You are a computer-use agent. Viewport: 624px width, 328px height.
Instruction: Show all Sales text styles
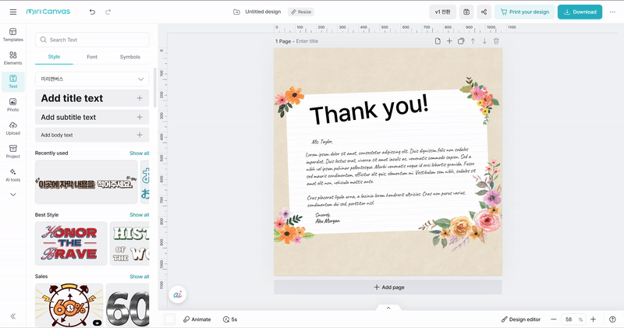point(140,277)
